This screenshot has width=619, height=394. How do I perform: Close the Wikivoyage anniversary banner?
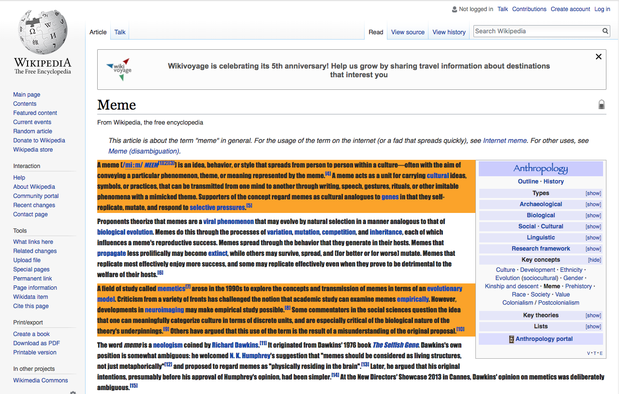point(599,56)
